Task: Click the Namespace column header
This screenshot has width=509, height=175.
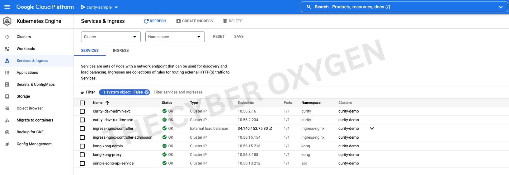Action: (311, 103)
